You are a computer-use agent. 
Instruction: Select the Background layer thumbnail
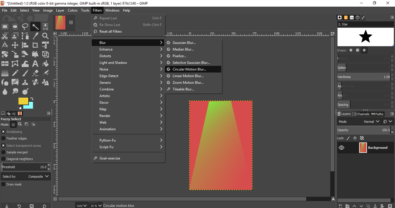click(x=363, y=148)
